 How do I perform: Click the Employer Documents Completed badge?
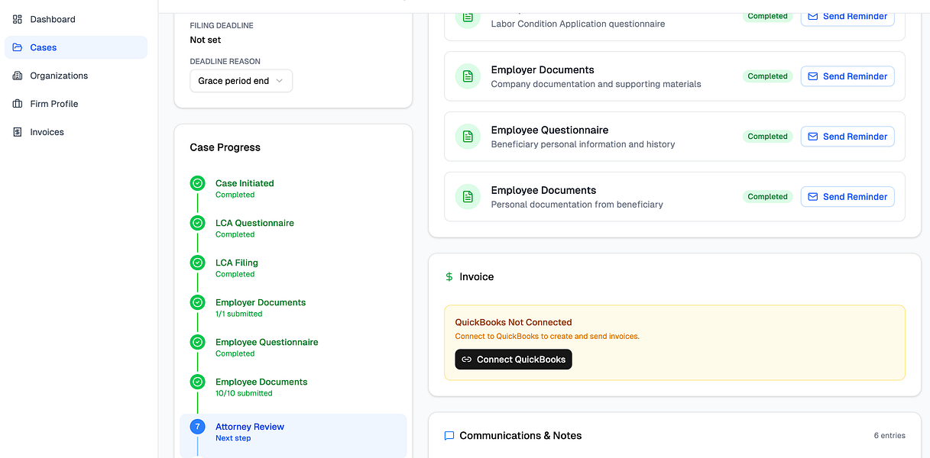tap(767, 76)
